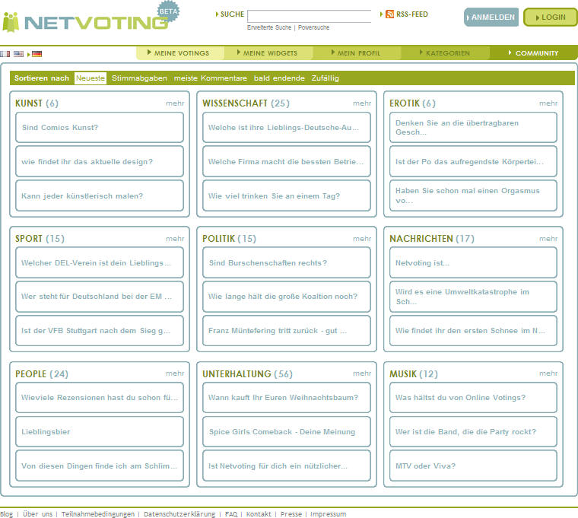Open the Meine Votings tab
This screenshot has width=578, height=518.
click(180, 52)
